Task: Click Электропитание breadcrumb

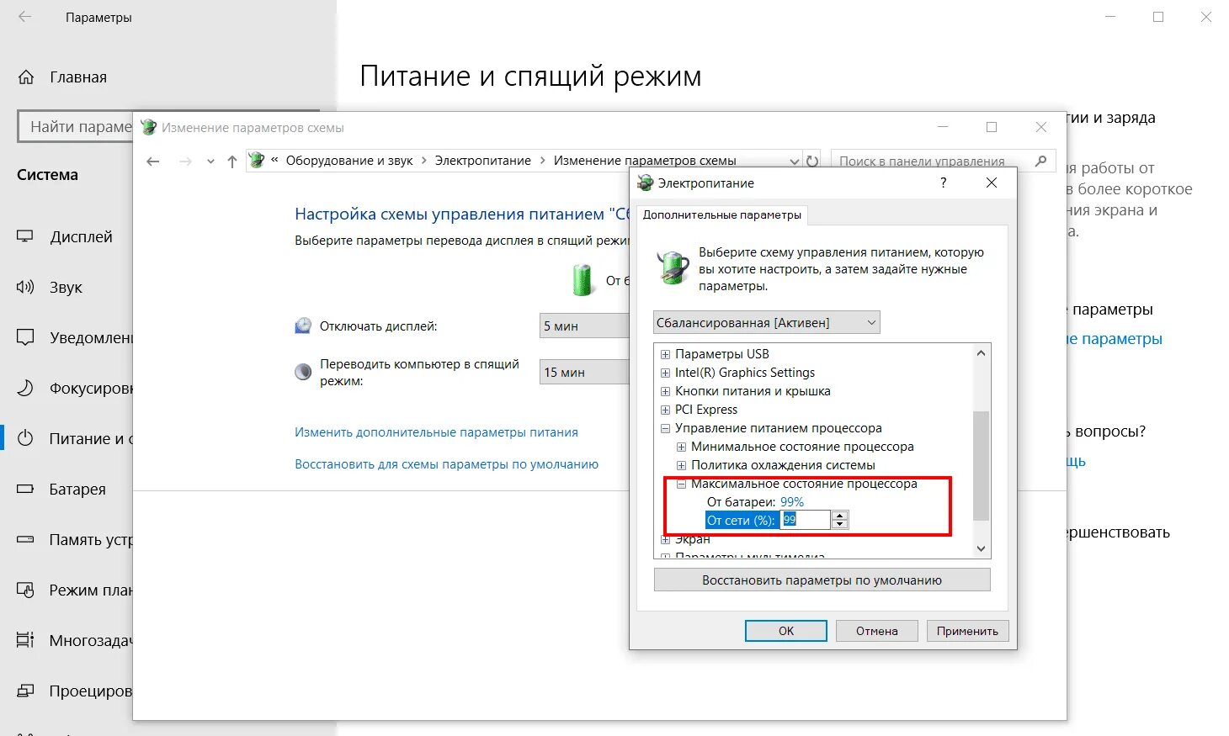Action: coord(483,161)
